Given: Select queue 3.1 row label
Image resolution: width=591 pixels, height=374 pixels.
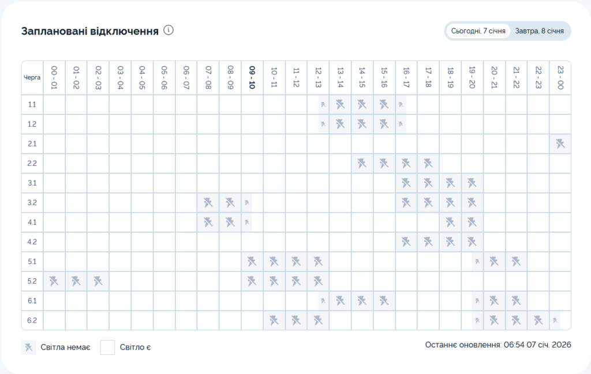Looking at the screenshot, I should [x=32, y=183].
